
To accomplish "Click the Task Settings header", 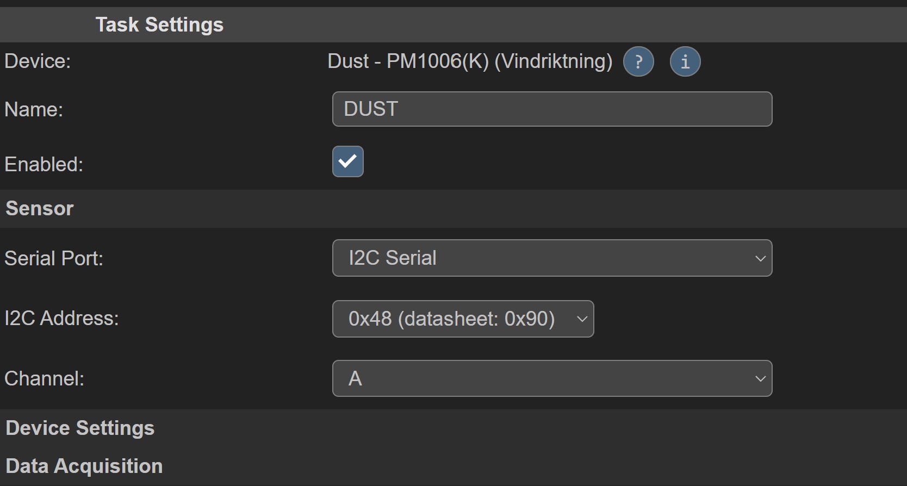I will click(x=159, y=24).
